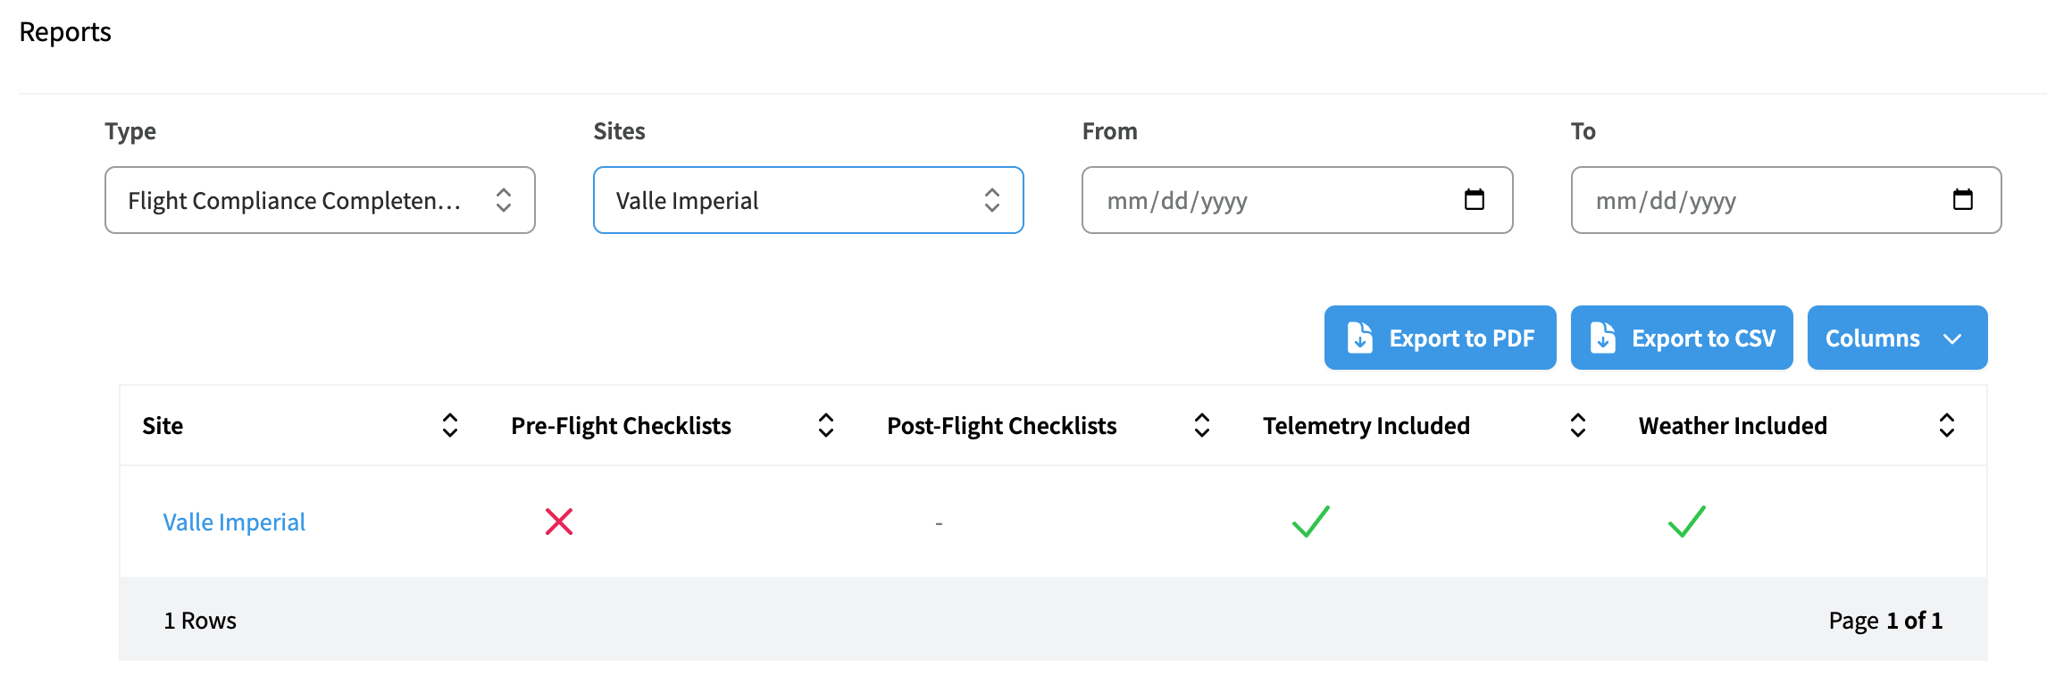The width and height of the screenshot is (2047, 693).
Task: Sort by Weather Included arrows
Action: (x=1947, y=425)
